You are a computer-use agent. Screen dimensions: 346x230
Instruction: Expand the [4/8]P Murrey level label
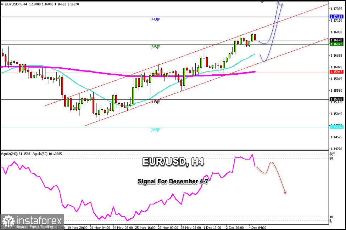[x=155, y=19]
